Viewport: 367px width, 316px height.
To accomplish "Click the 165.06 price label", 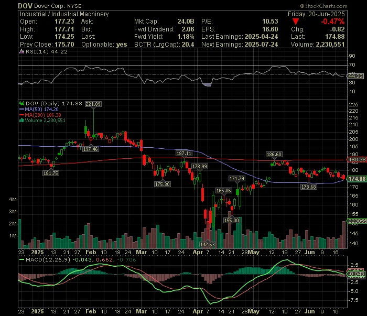I will 223,191.
